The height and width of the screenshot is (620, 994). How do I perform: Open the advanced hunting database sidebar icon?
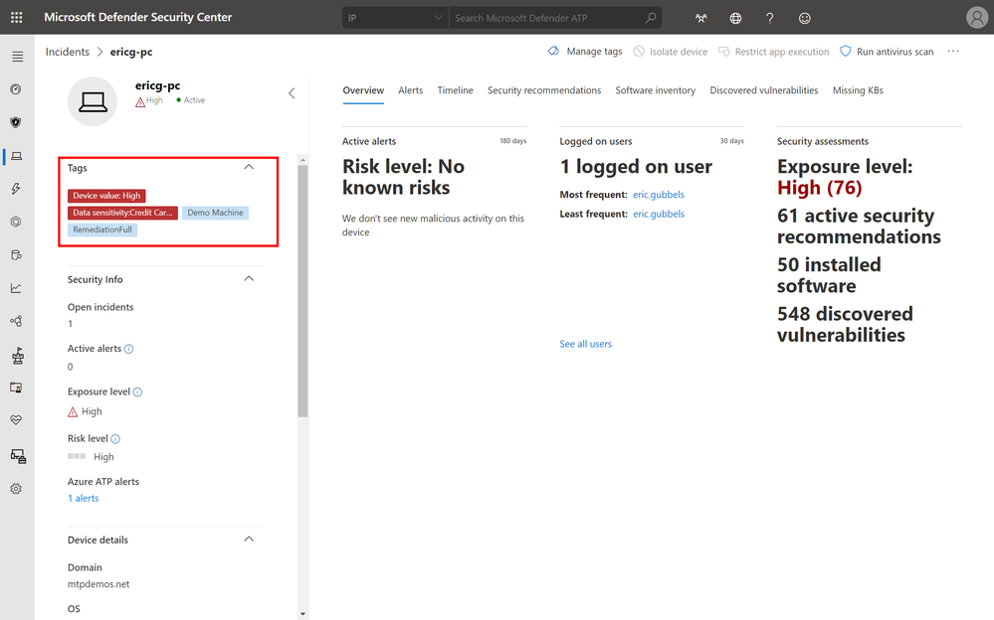17,255
